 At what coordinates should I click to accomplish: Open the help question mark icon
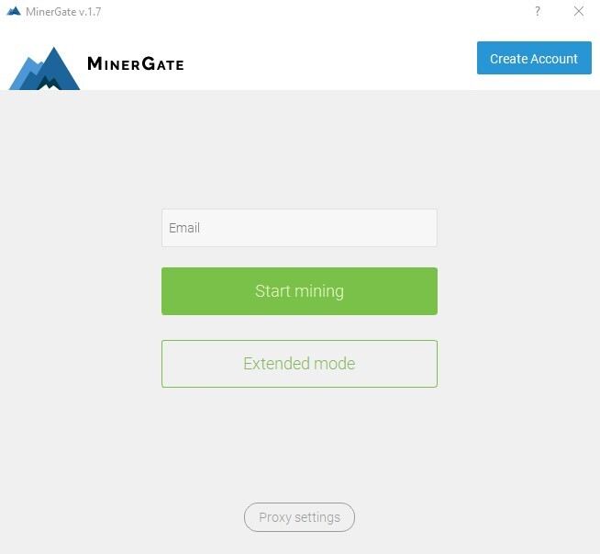538,11
